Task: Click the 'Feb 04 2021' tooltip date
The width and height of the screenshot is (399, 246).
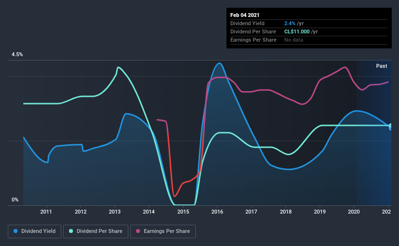Action: pyautogui.click(x=245, y=15)
